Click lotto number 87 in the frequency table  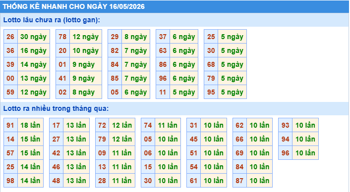[x=240, y=181]
